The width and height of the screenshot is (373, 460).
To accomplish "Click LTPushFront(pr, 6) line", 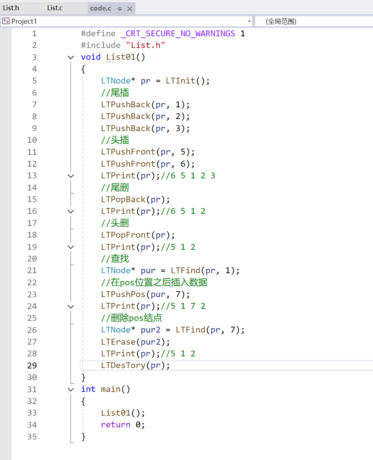I will click(148, 164).
